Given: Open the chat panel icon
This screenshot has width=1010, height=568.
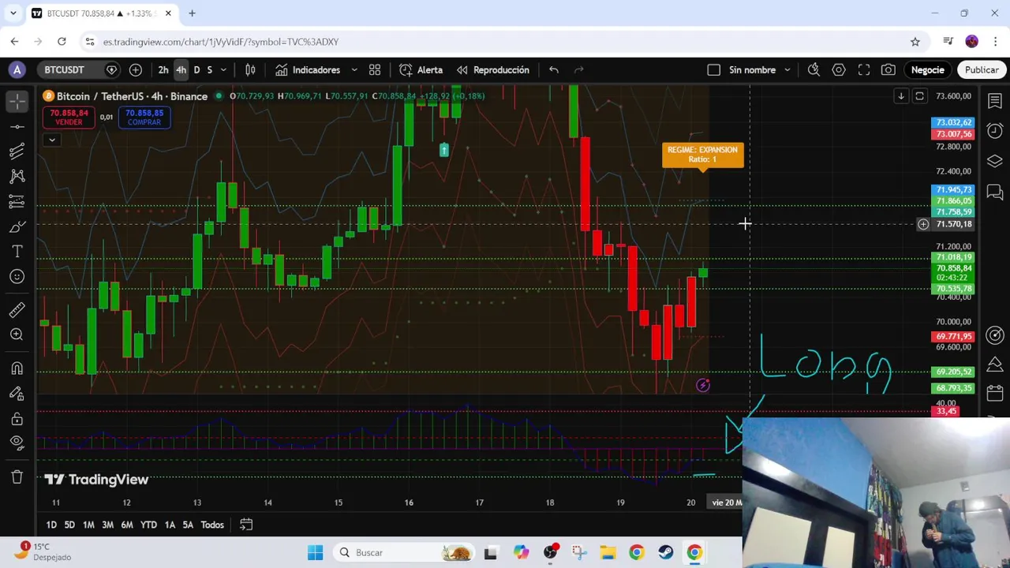Looking at the screenshot, I should pyautogui.click(x=995, y=192).
